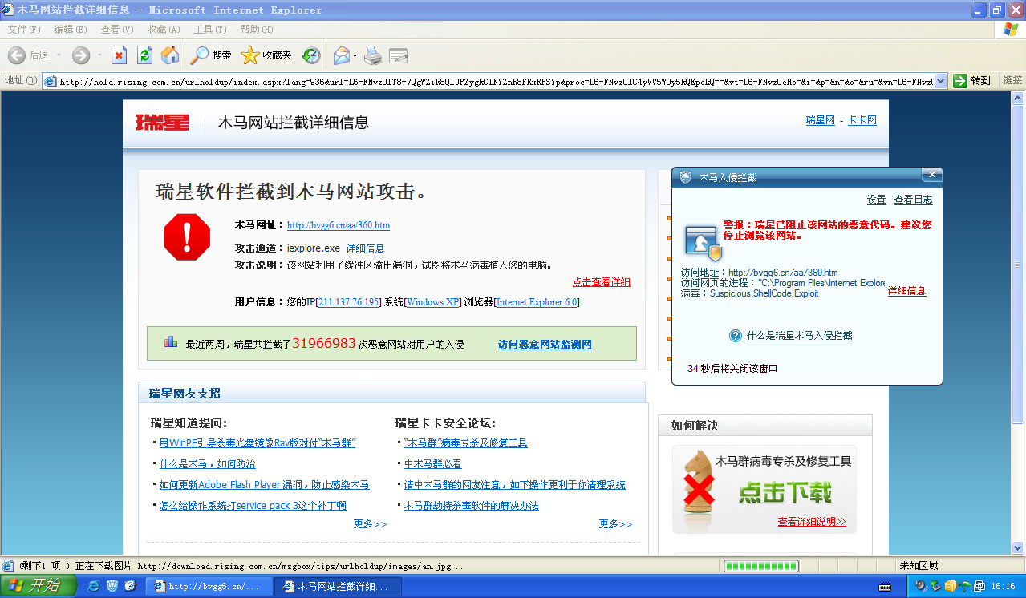
Task: Open the service pack 3 patch question link
Action: [x=253, y=506]
